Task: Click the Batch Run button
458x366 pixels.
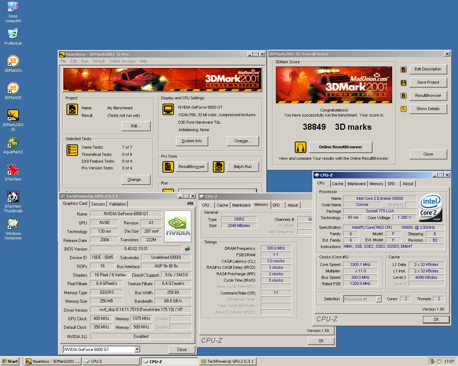Action: click(x=243, y=167)
